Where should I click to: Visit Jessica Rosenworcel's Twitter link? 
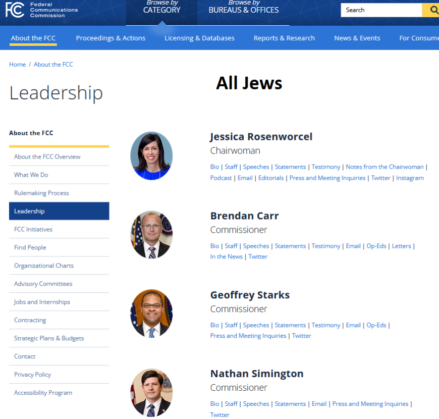click(380, 178)
